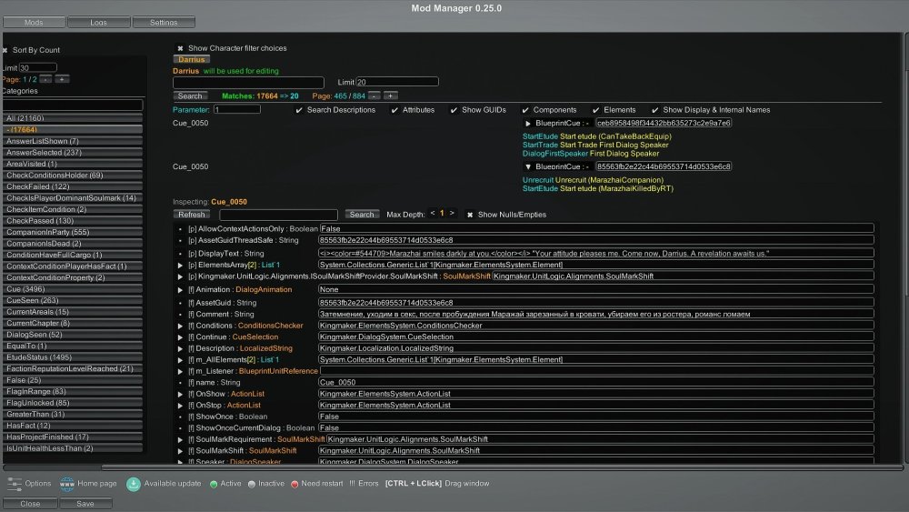The image size is (909, 512).
Task: Click the Save button
Action: 85,503
